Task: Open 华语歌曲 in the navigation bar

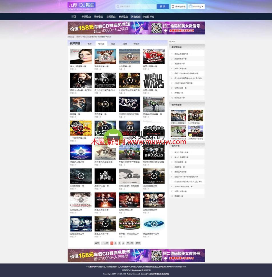Action: [86, 17]
